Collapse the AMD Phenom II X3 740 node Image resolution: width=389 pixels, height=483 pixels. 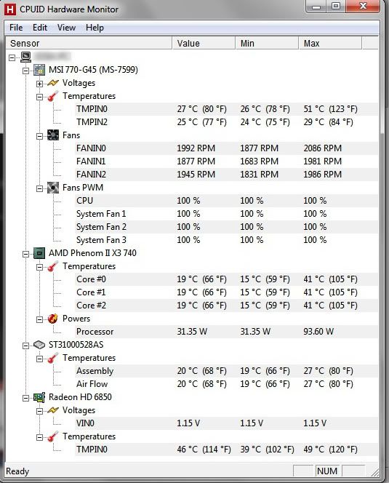click(x=26, y=254)
